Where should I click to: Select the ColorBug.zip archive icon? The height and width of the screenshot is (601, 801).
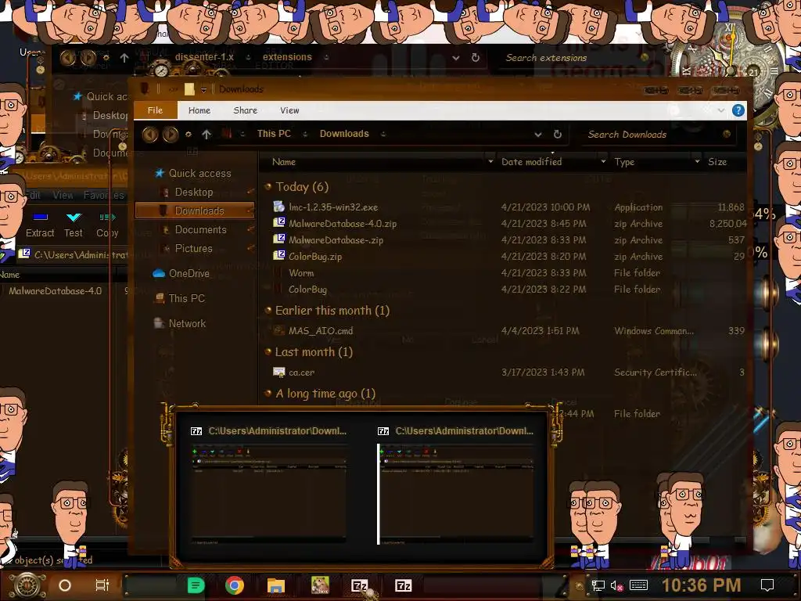279,256
